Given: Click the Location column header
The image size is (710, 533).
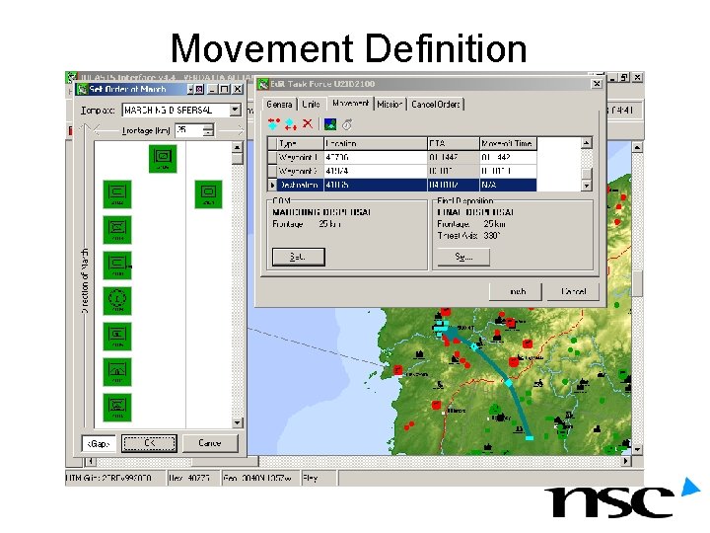Looking at the screenshot, I should pyautogui.click(x=376, y=144).
